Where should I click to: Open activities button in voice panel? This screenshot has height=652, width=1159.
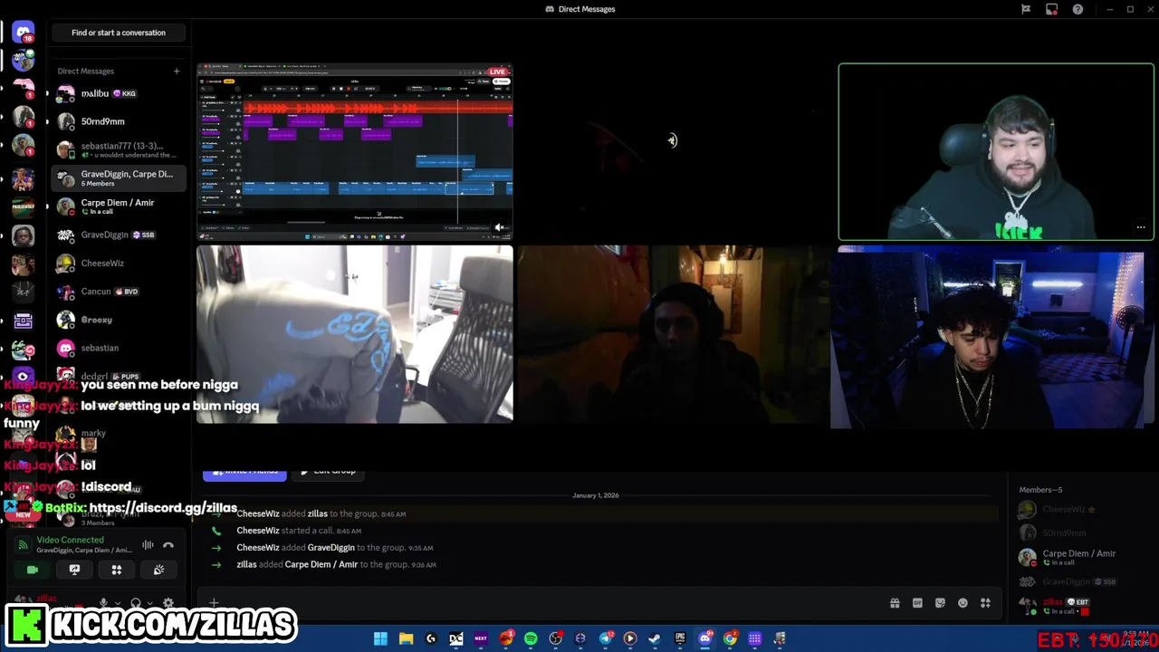[117, 570]
